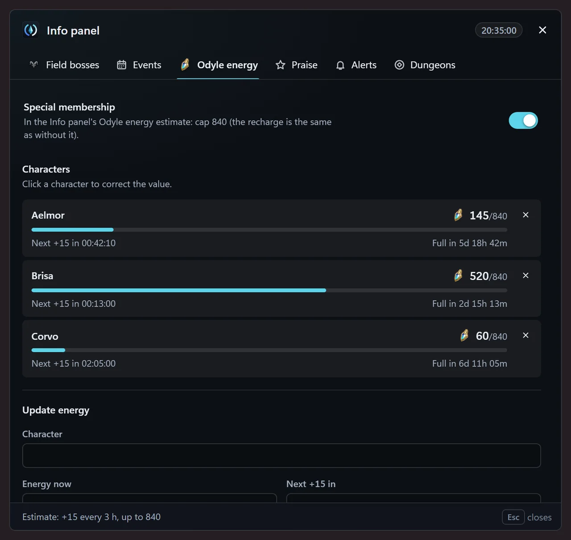Click Brisa's energy progress bar
Viewport: 571px width, 540px height.
click(x=269, y=290)
